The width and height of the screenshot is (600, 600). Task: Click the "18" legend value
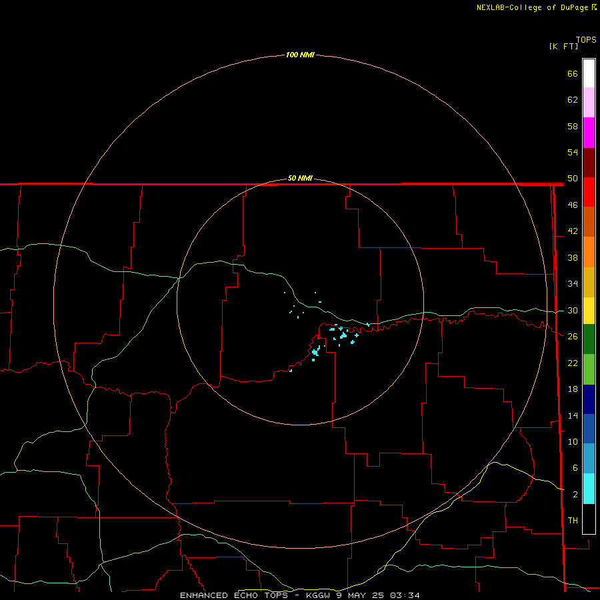[x=573, y=389]
